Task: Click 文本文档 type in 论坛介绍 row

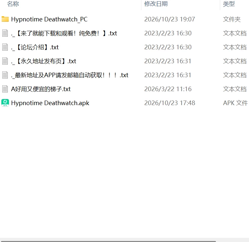Action: pos(235,47)
